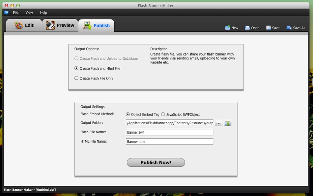313x196 pixels.
Task: Click the Save toolbar label
Action: point(276,28)
